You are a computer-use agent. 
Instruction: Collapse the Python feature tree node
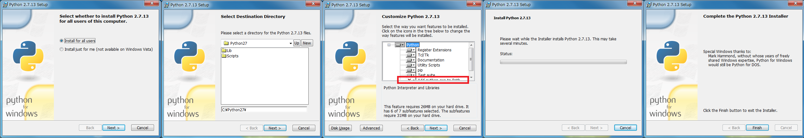[389, 45]
